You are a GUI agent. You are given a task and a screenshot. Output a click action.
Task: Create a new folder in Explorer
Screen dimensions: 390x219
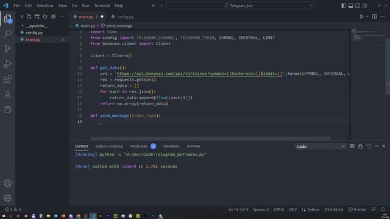[37, 16]
